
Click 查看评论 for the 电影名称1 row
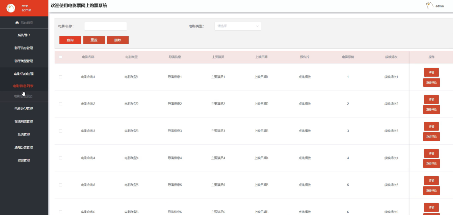pyautogui.click(x=431, y=82)
